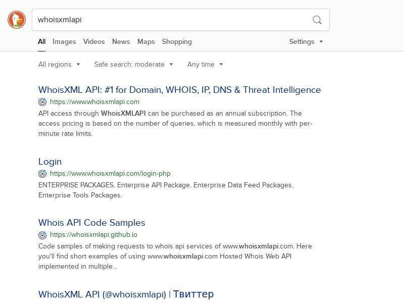Click the "Code samples of making requests" snippet
404x303 pixels.
[175, 257]
